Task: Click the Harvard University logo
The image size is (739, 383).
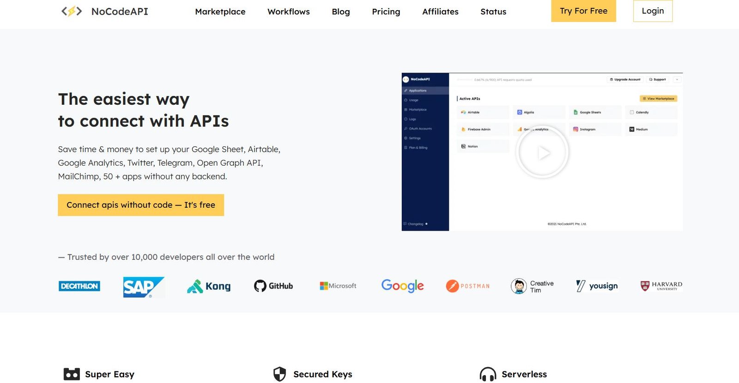Action: [x=661, y=286]
